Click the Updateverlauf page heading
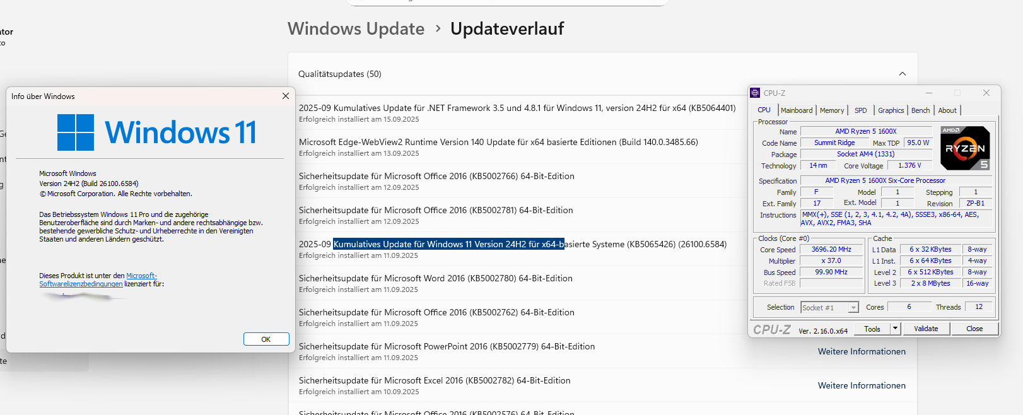 (507, 29)
